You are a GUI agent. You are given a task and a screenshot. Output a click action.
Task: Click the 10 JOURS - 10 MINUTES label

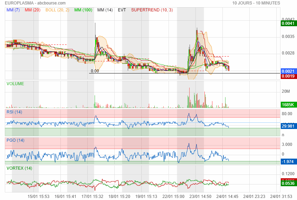(x=256, y=3)
